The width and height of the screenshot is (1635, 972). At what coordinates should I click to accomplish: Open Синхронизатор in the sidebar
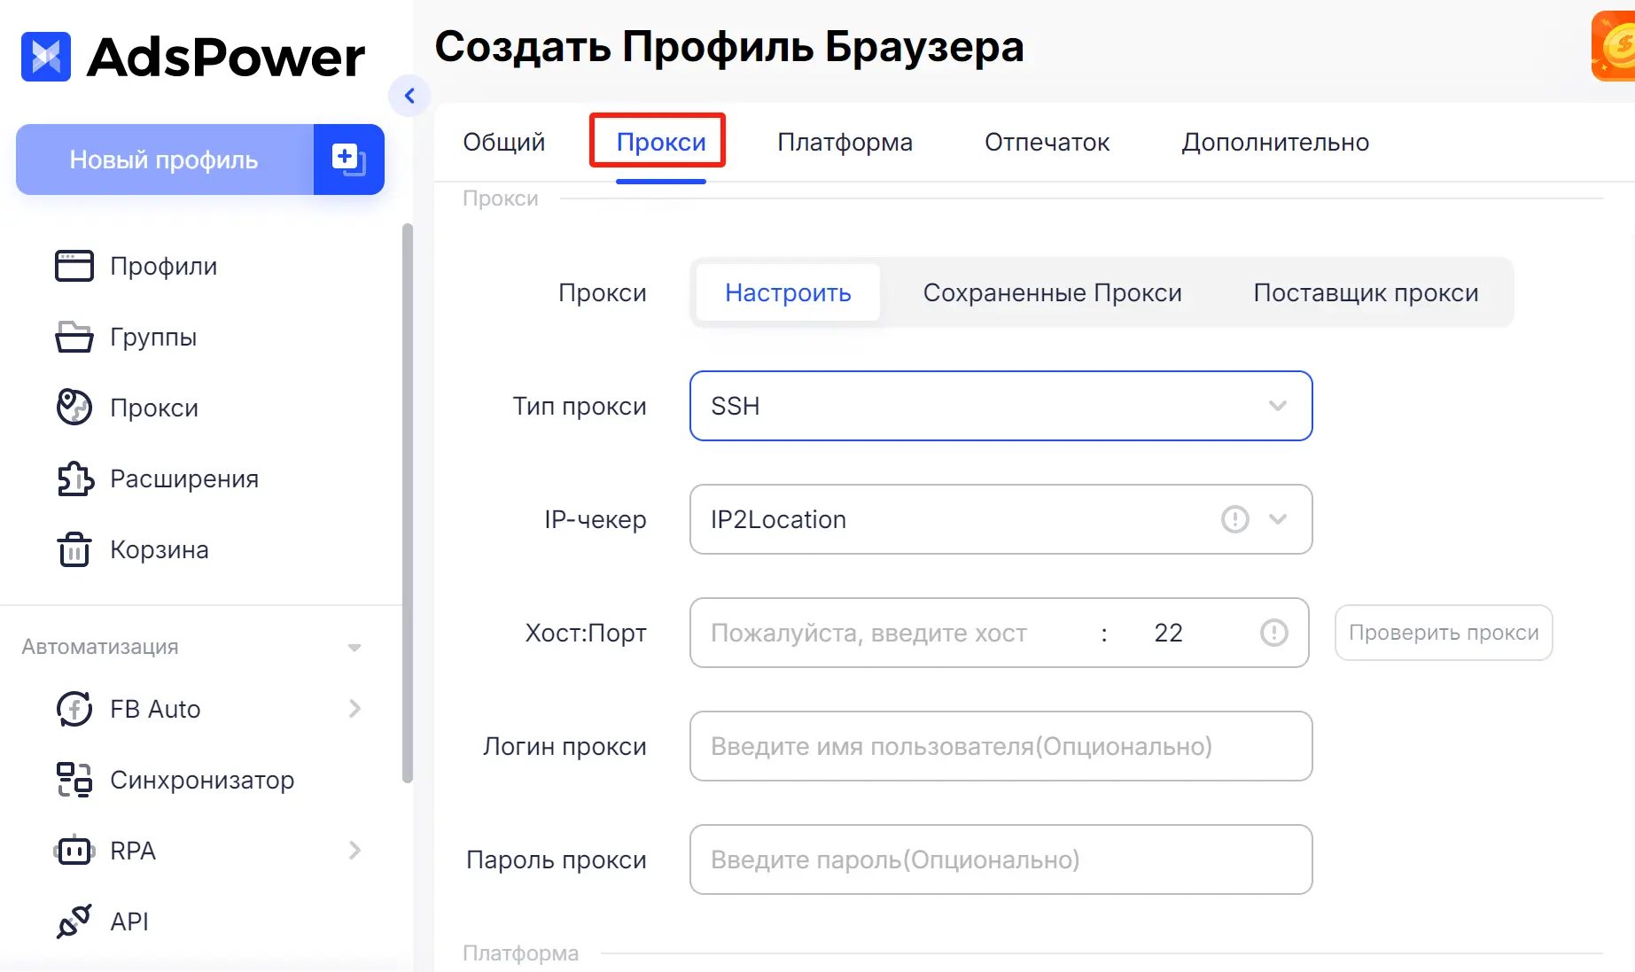pyautogui.click(x=202, y=780)
